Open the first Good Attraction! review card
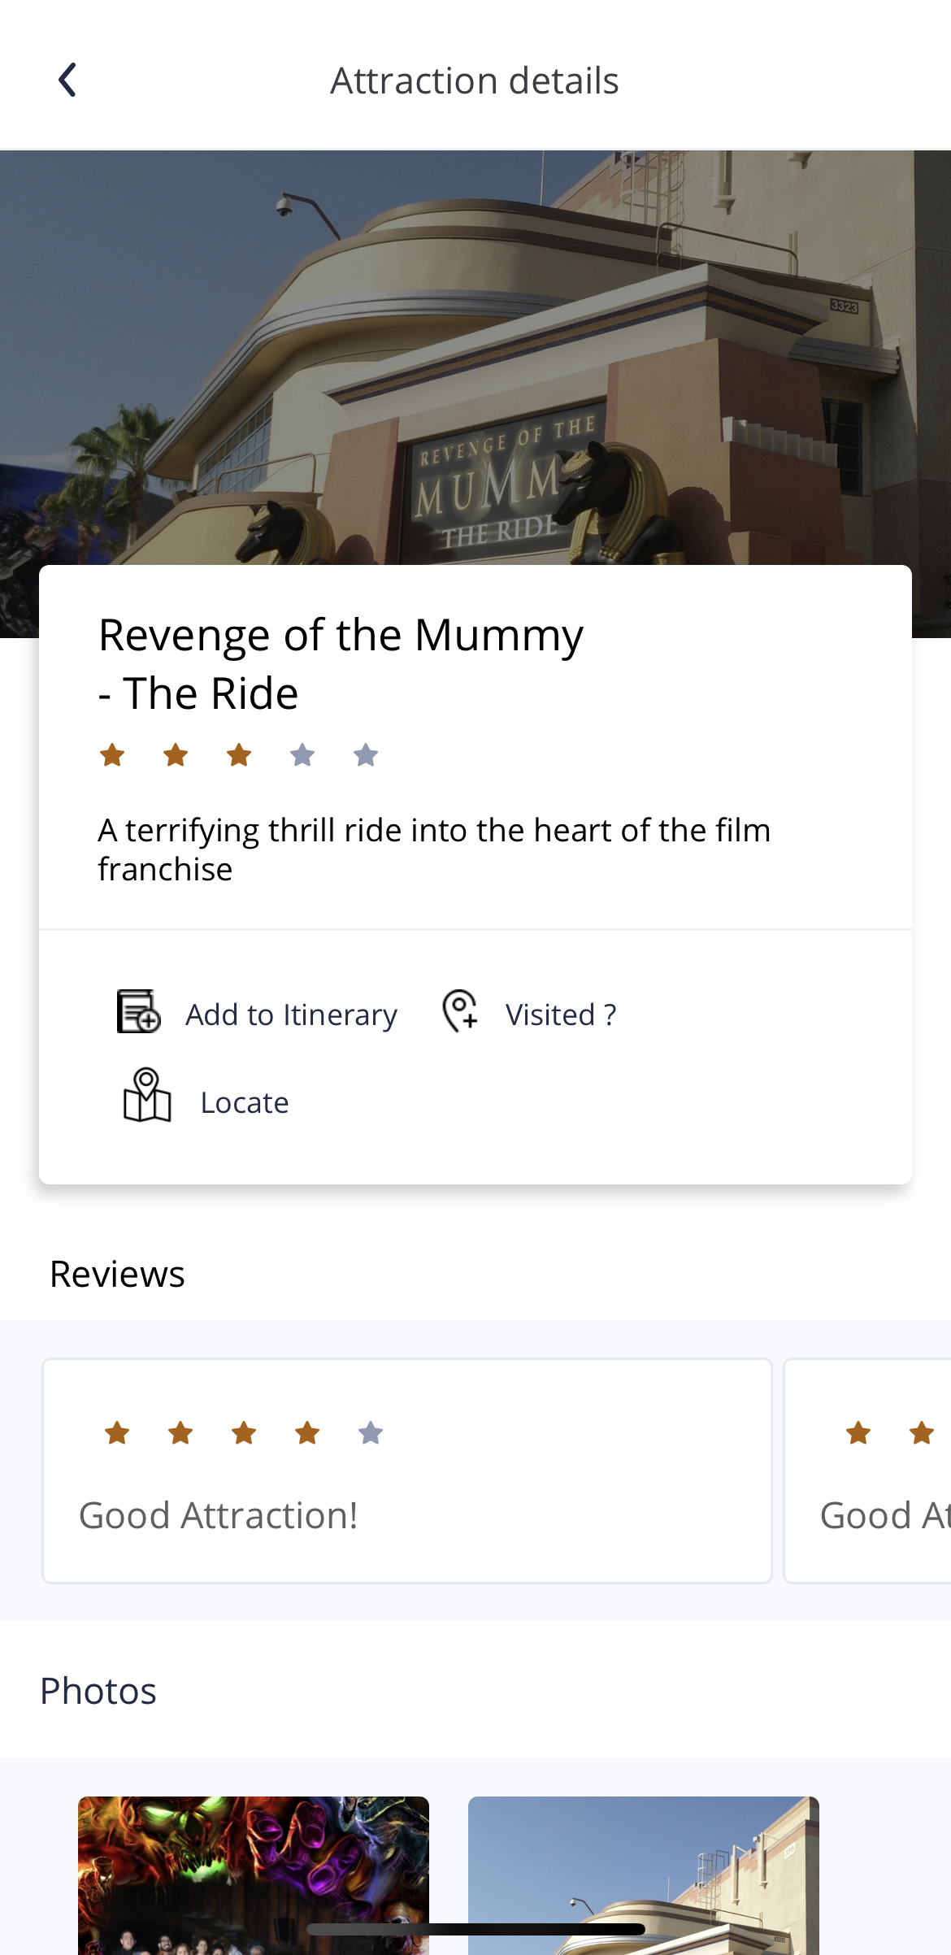This screenshot has width=951, height=1955. pos(407,1471)
